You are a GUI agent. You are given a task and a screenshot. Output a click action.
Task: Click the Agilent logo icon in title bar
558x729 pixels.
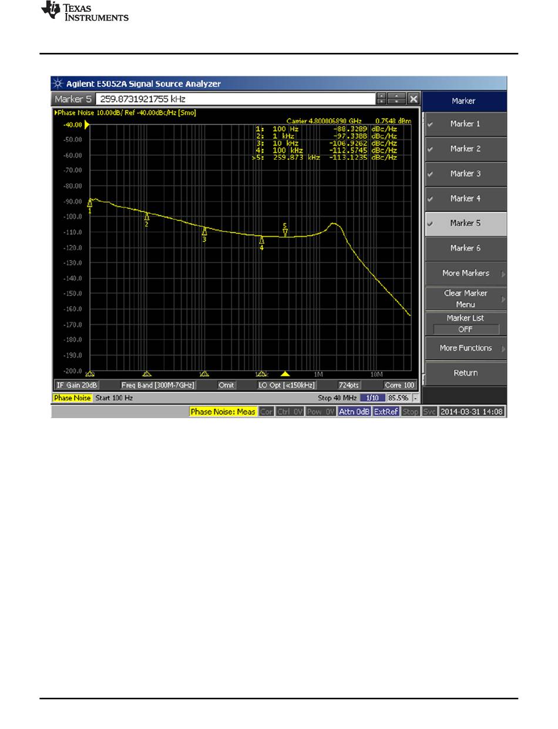pyautogui.click(x=58, y=83)
